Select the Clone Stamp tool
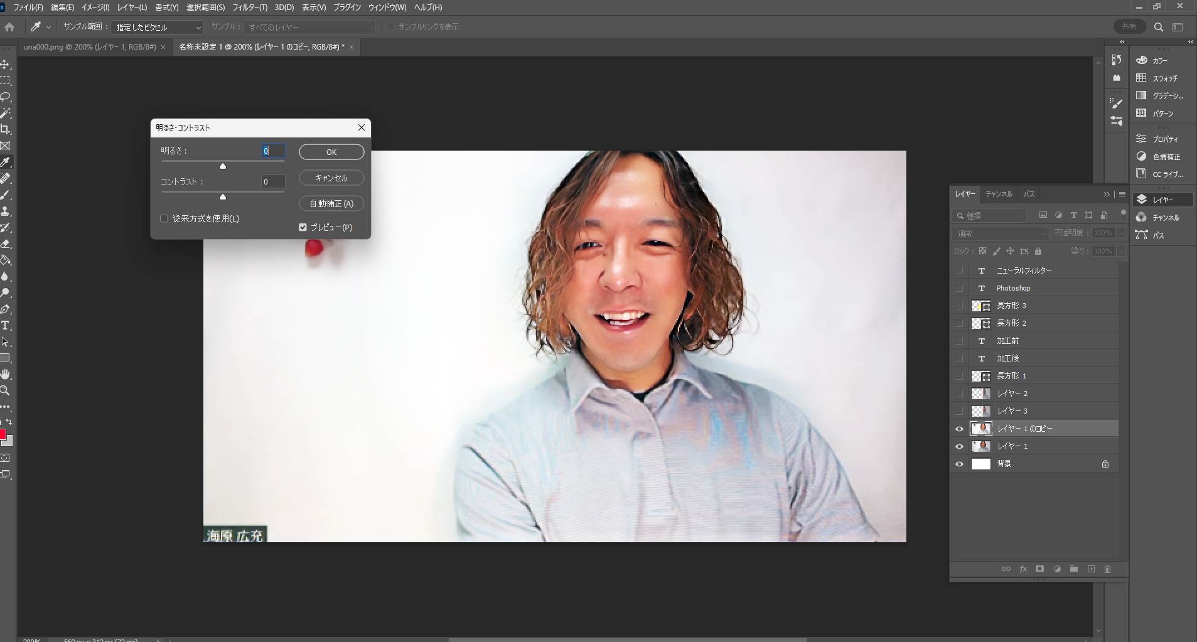Image resolution: width=1197 pixels, height=642 pixels. (x=5, y=211)
